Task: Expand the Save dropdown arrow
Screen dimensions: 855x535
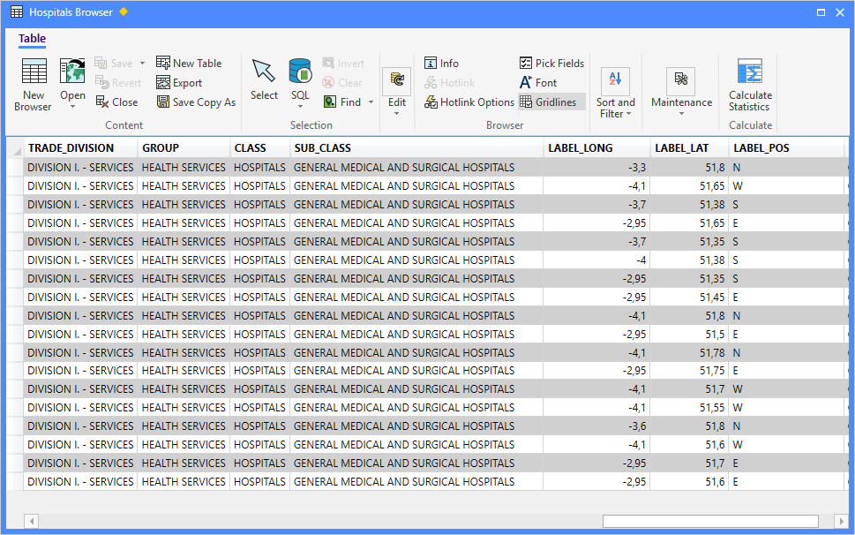Action: [142, 64]
